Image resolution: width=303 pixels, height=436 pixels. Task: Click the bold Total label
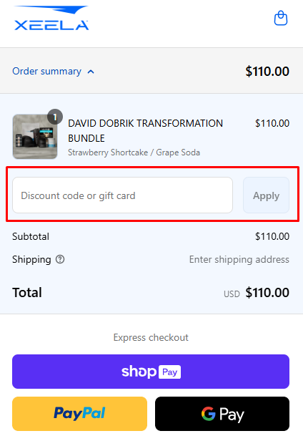coord(27,293)
